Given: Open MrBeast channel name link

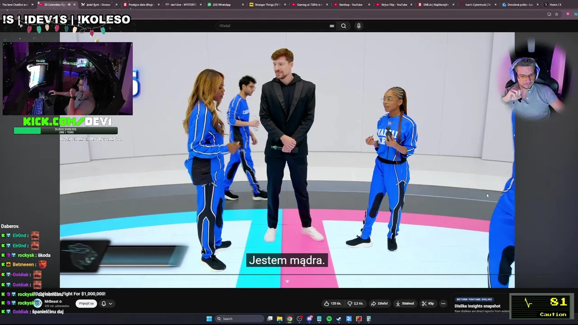Looking at the screenshot, I should point(51,302).
